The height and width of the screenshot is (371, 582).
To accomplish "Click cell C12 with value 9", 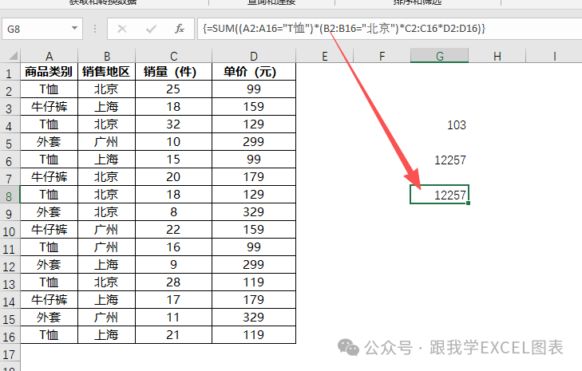I will point(174,265).
